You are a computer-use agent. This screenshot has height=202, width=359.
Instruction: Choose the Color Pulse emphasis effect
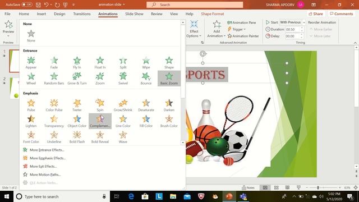tap(54, 105)
